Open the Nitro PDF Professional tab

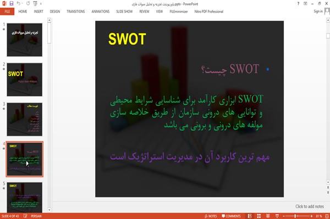pos(209,12)
